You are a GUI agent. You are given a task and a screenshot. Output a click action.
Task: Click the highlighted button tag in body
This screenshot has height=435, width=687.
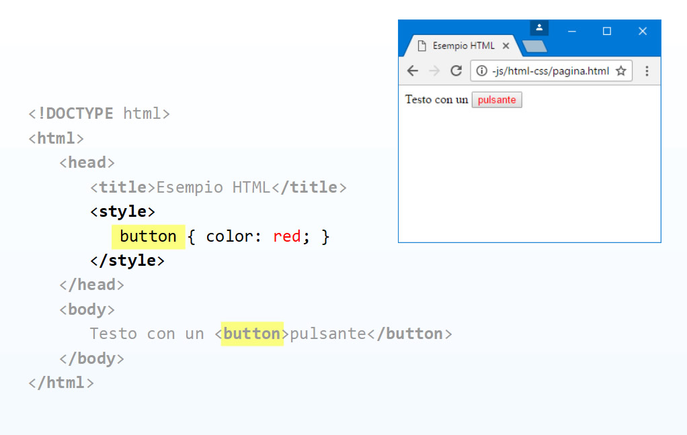252,334
